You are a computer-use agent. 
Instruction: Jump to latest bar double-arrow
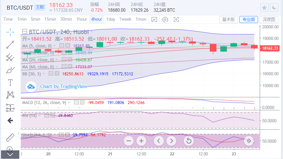click(249, 141)
